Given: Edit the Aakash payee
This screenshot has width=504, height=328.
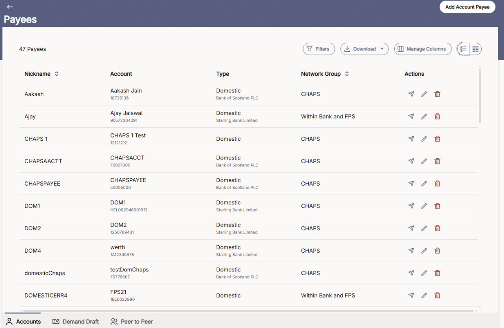Looking at the screenshot, I should pos(424,94).
